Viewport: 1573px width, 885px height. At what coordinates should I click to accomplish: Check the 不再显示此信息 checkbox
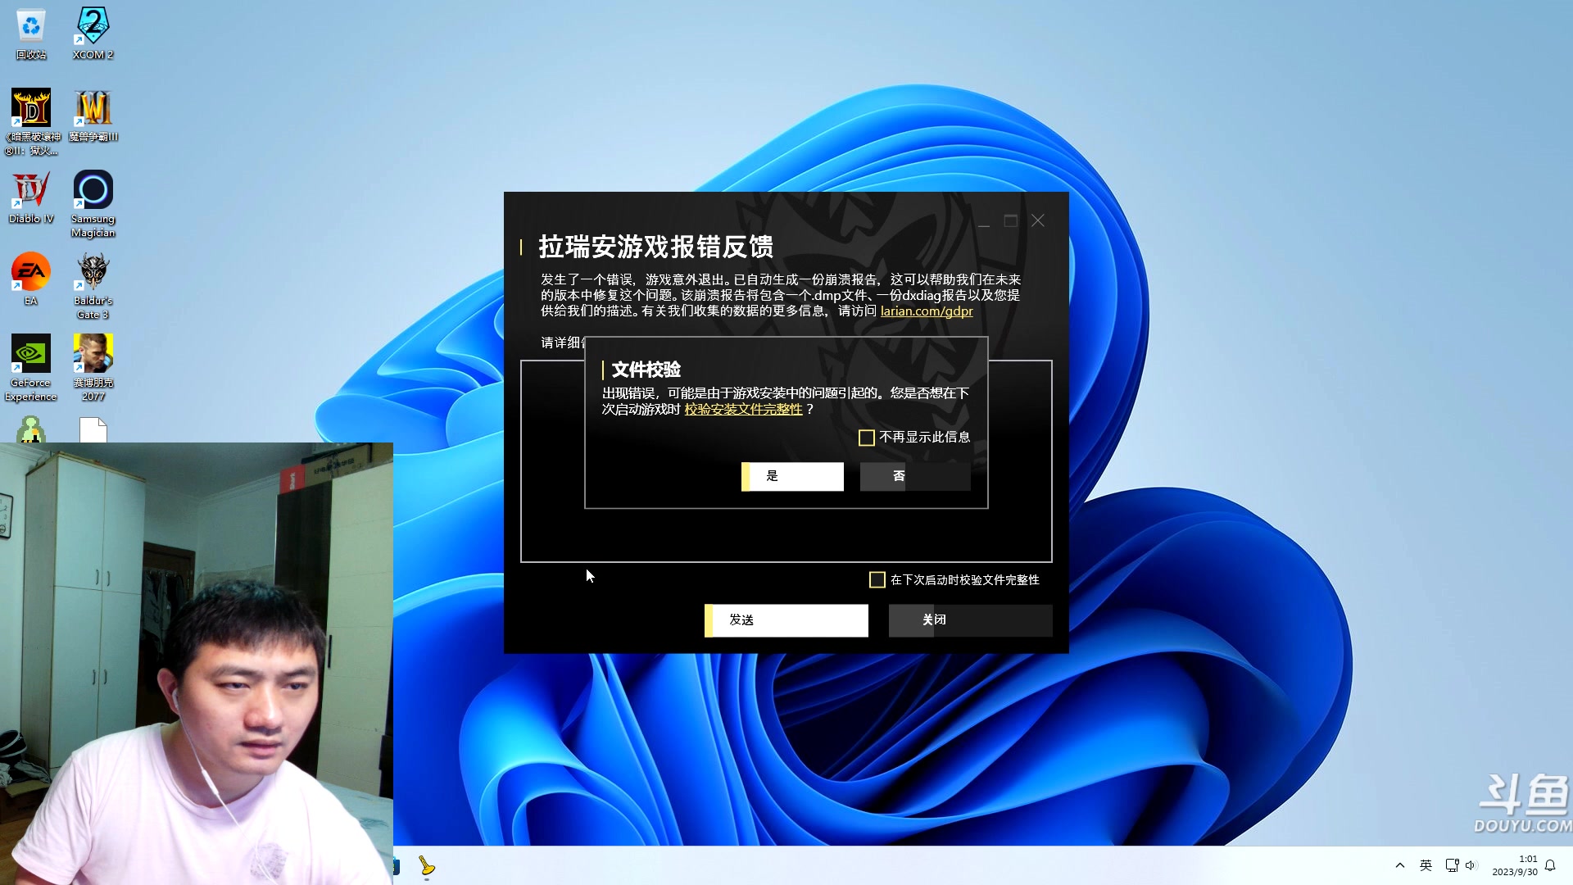(x=866, y=438)
